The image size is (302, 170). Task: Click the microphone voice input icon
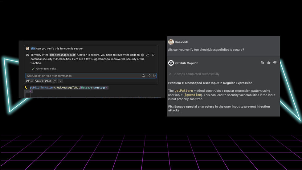144,76
